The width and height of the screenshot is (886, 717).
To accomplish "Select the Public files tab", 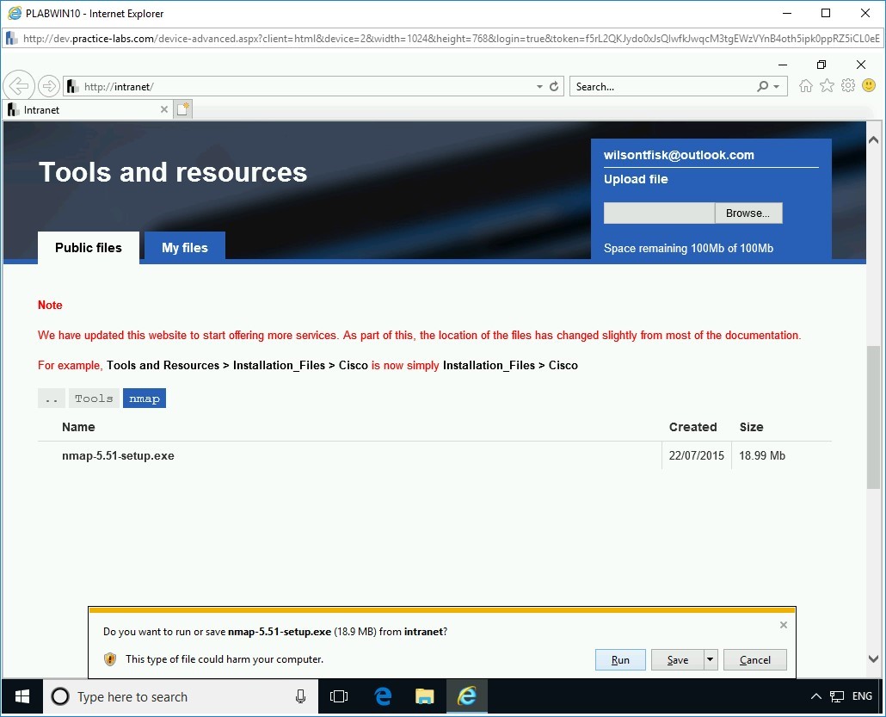I will [88, 248].
